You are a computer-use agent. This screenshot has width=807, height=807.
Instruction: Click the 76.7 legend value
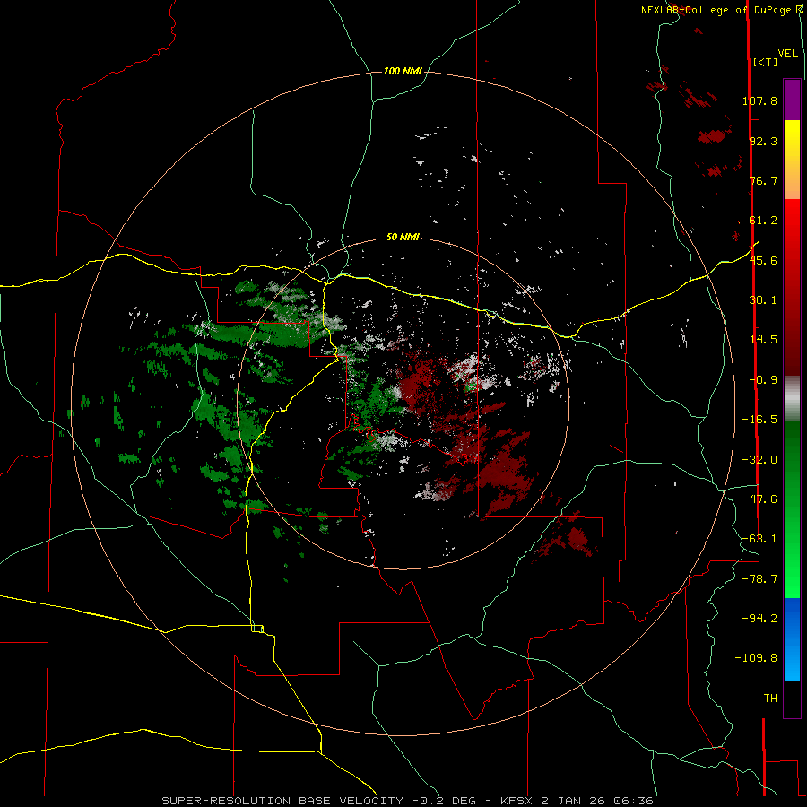[x=763, y=180]
